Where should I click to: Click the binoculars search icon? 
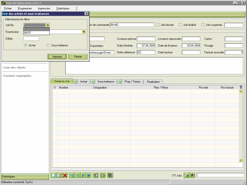(x=192, y=175)
